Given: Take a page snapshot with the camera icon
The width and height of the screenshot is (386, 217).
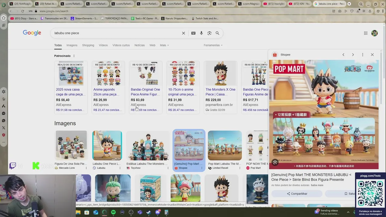Looking at the screenshot, I should 340,11.
